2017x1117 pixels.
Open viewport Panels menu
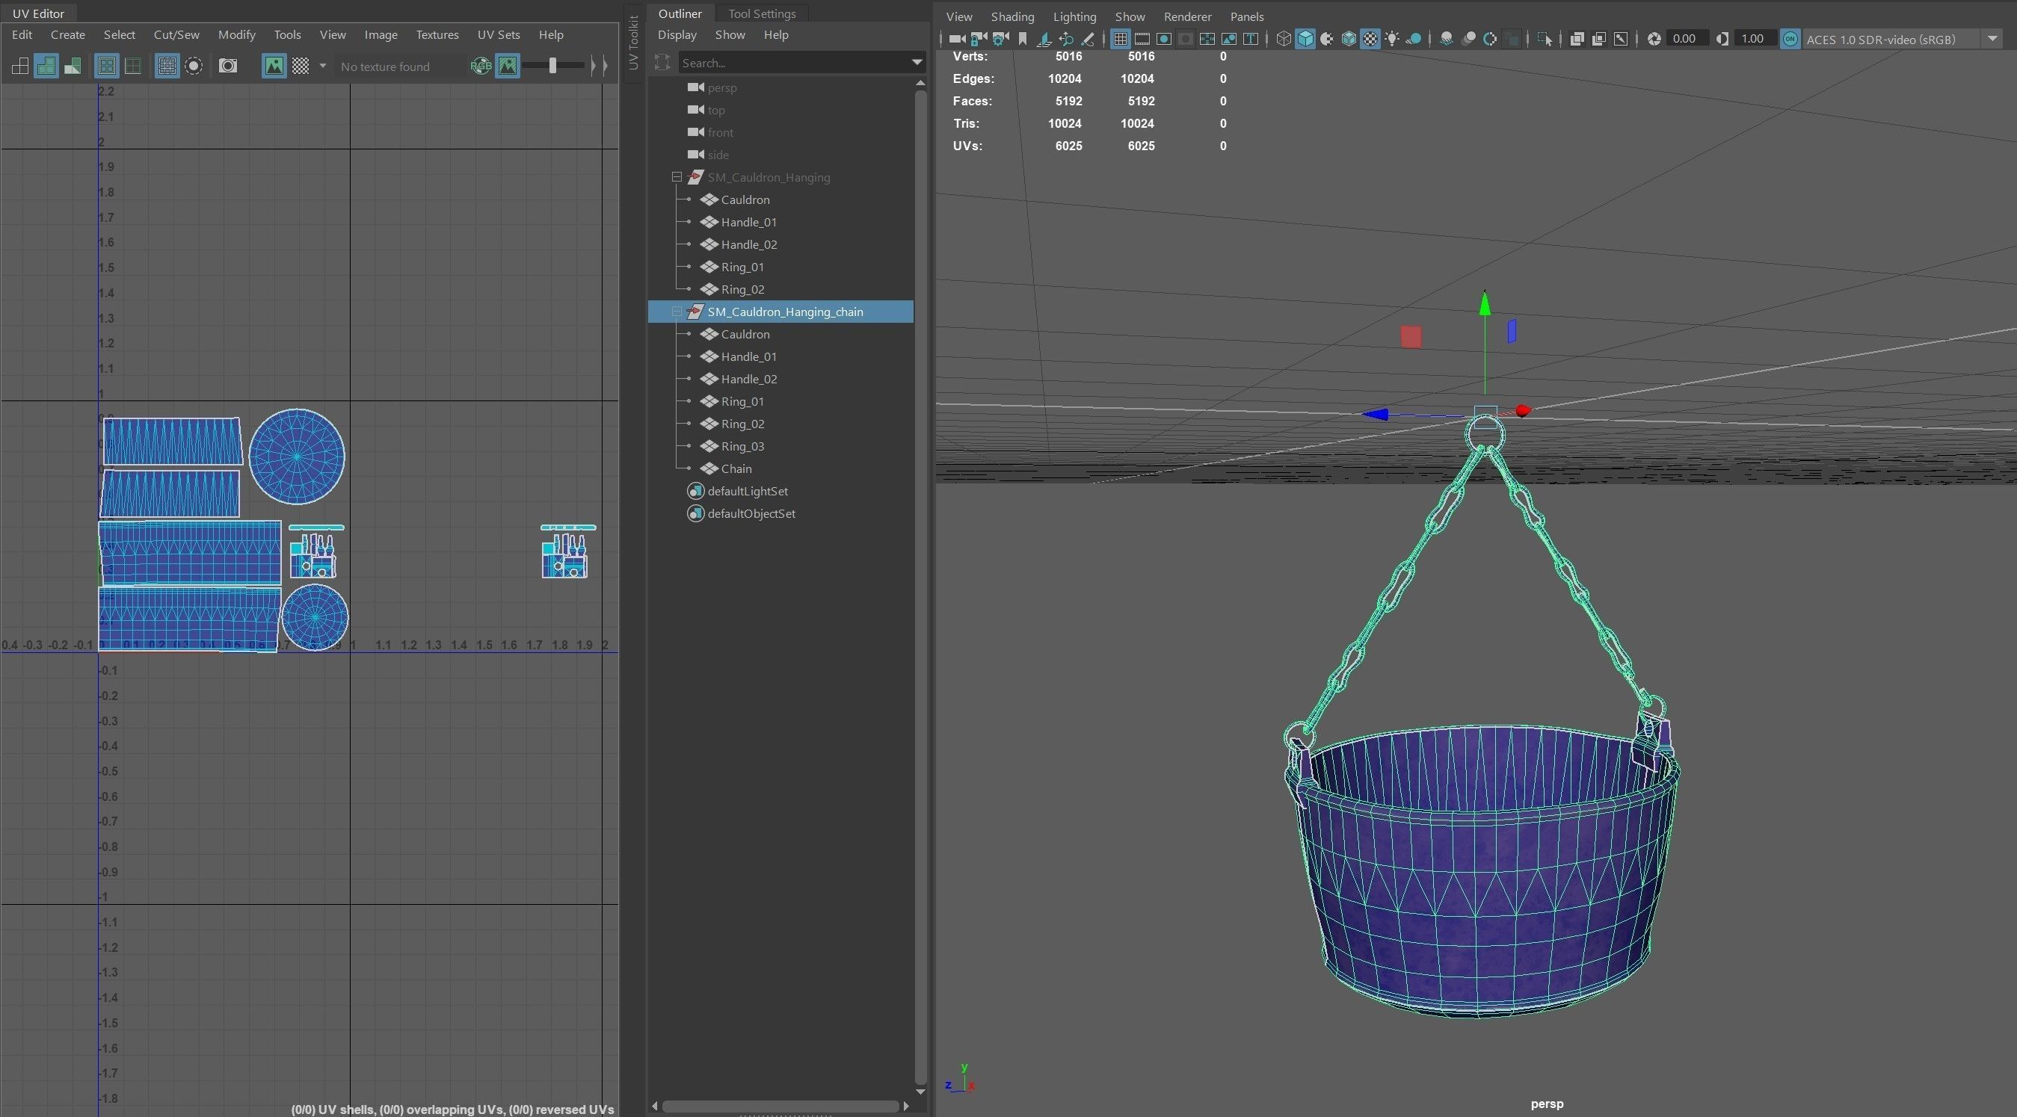click(1247, 16)
